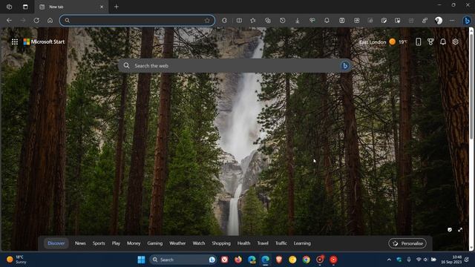Reload the page with the refresh icon

pyautogui.click(x=36, y=21)
